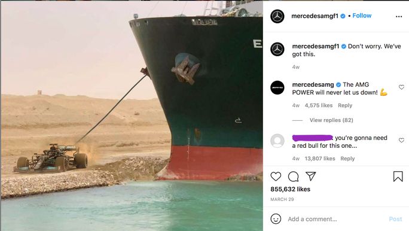Open the ship and F1 car photo
Viewport: 409px width, 231px height.
pos(132,116)
